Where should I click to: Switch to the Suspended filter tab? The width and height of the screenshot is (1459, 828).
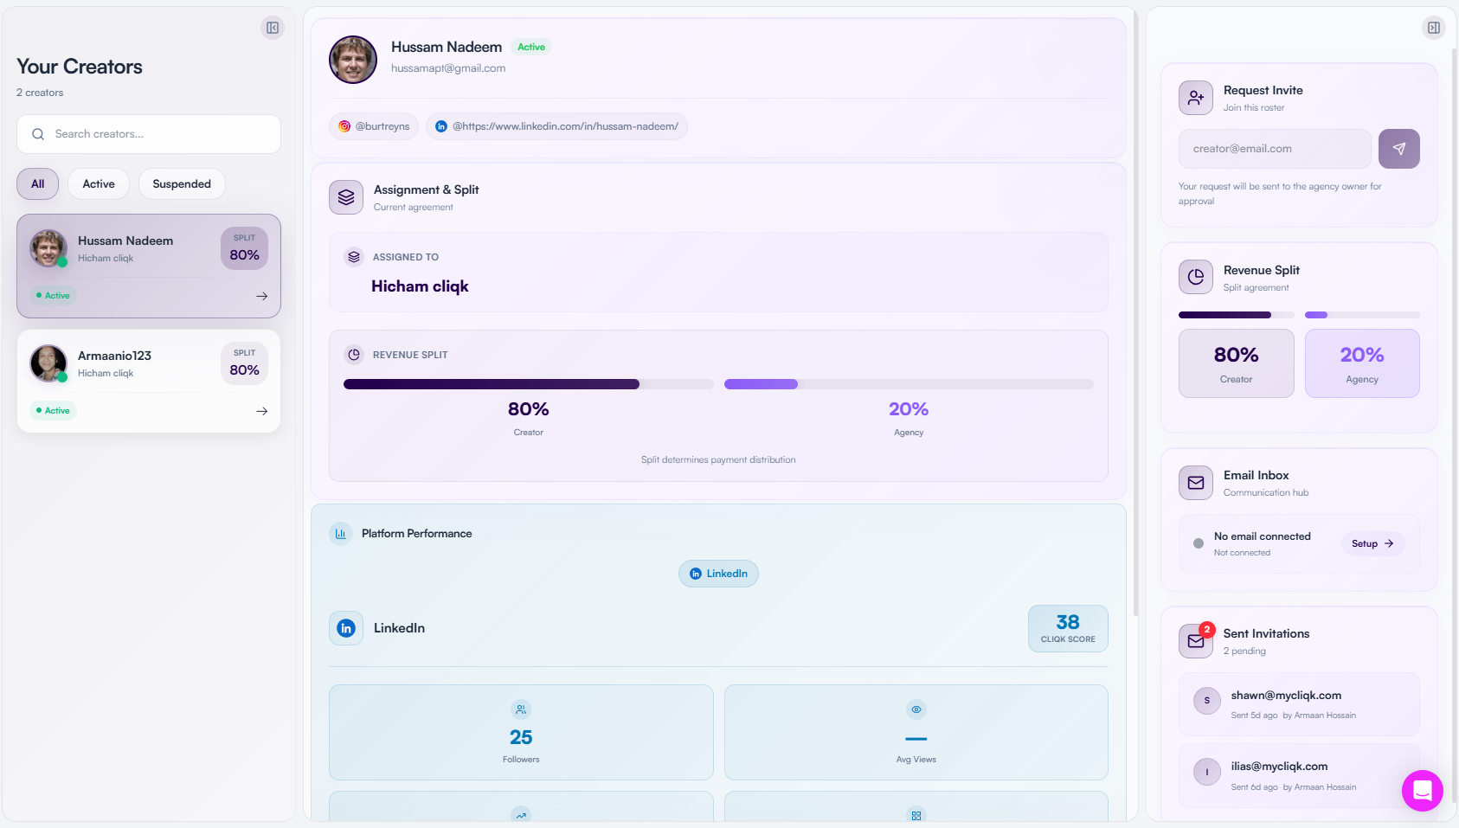click(x=181, y=183)
